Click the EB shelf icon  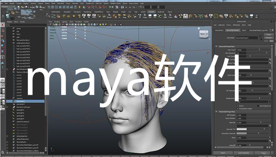256,16
